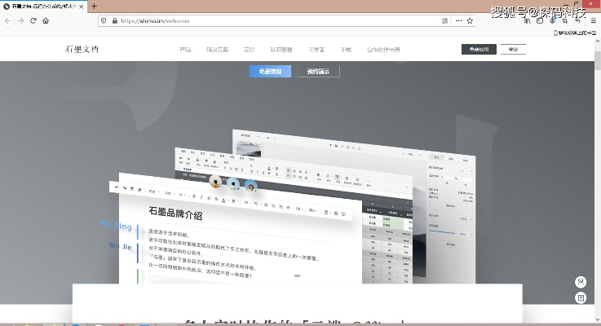This screenshot has height=326, width=601.
Task: Go to the 下载 page
Action: point(346,50)
